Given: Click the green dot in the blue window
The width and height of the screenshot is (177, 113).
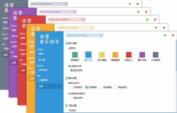Looking at the screenshot, I should click(165, 35).
